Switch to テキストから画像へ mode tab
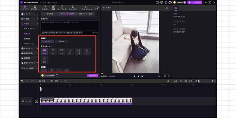This screenshot has height=118, width=236. (68, 14)
